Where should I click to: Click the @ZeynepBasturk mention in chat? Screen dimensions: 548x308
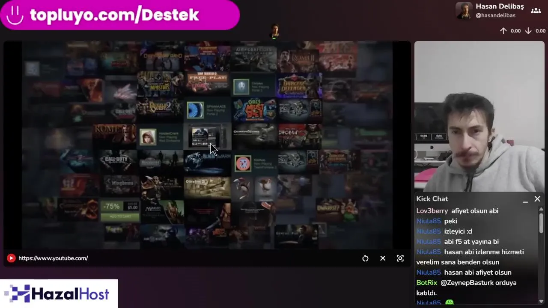click(466, 283)
